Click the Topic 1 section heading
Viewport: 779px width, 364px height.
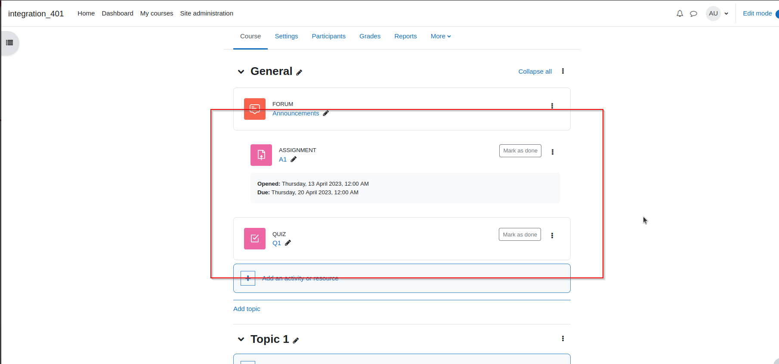269,339
